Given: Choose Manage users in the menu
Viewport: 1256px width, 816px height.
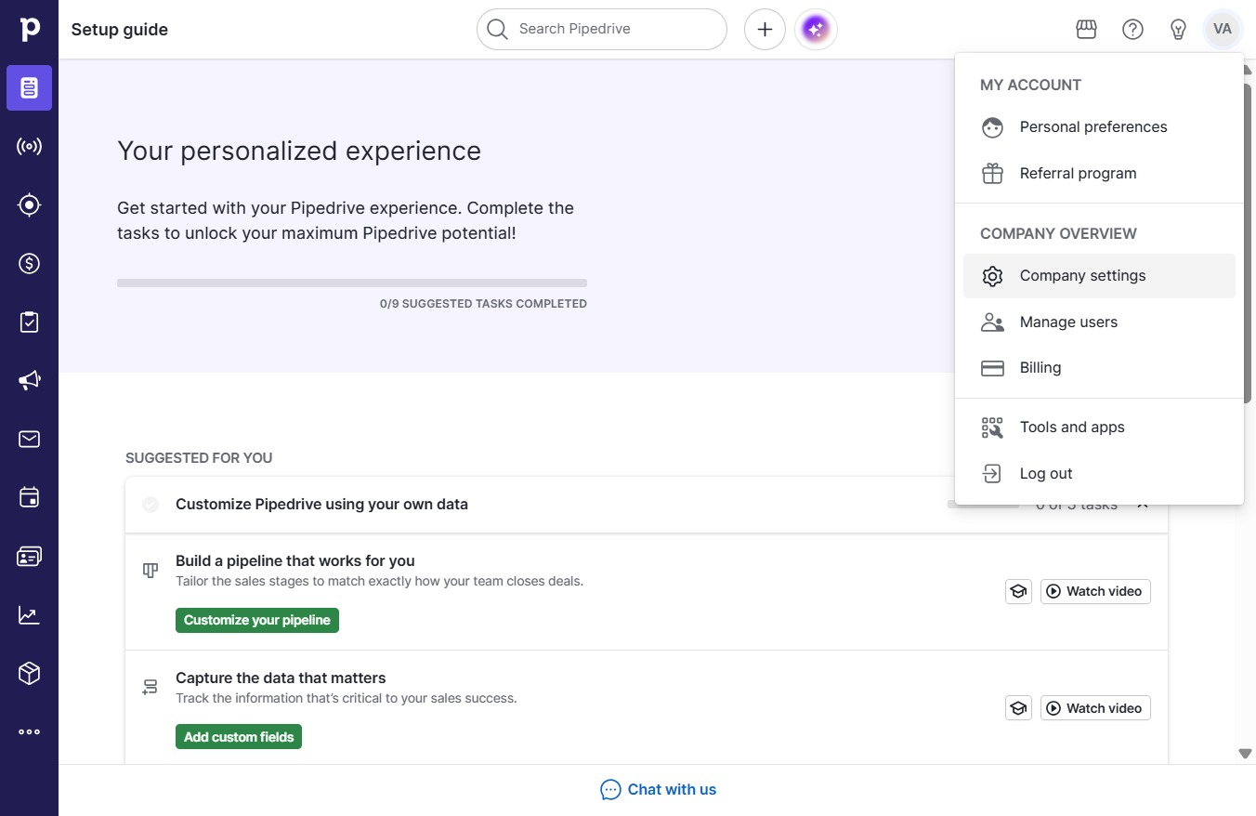Looking at the screenshot, I should click(x=1099, y=322).
